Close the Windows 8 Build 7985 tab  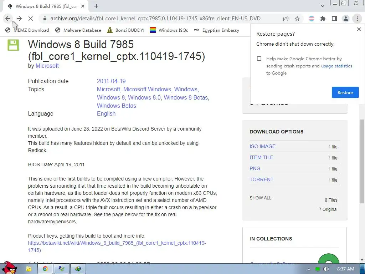click(x=83, y=6)
